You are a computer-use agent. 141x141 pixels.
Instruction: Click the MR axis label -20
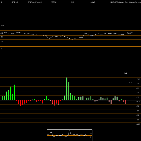click(138, 106)
